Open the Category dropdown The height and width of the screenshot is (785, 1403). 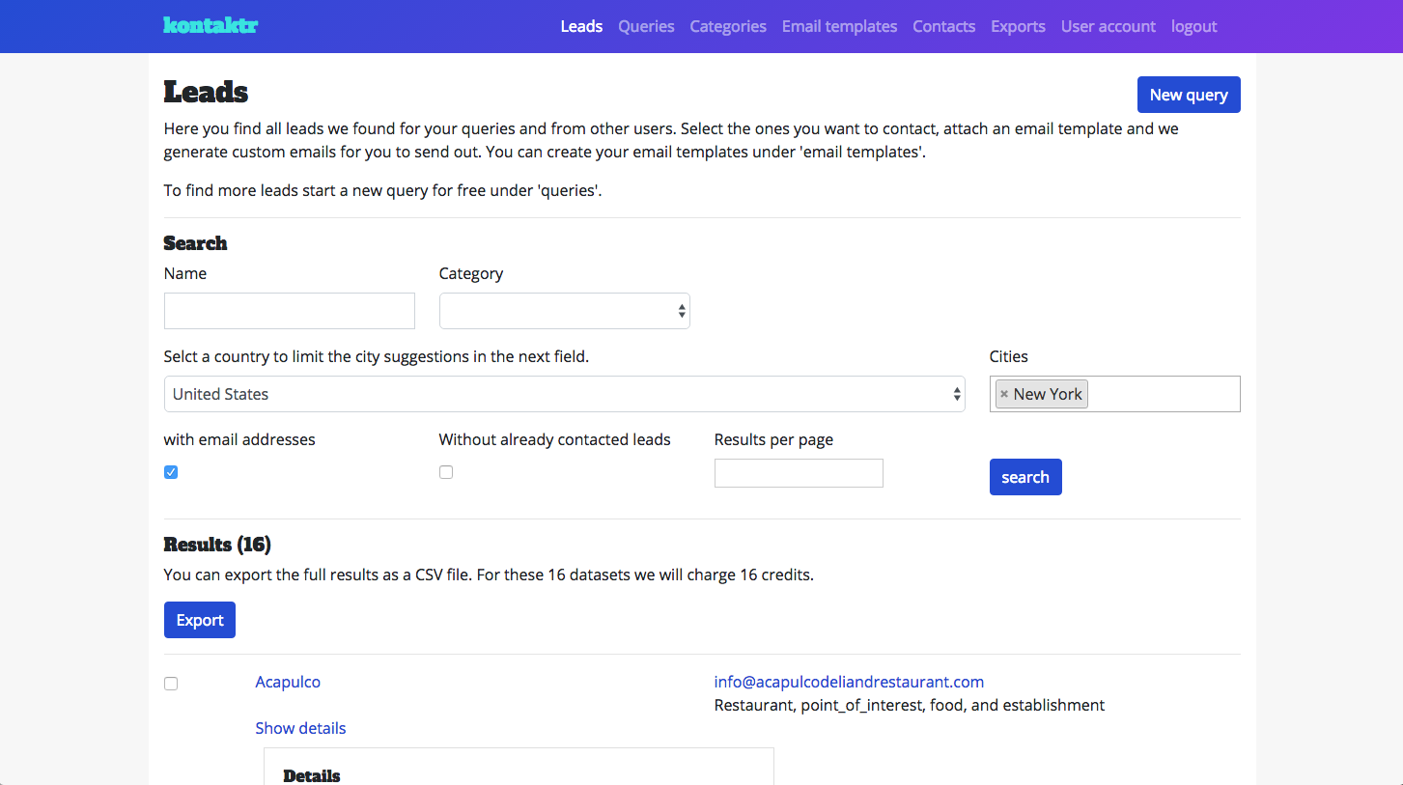(x=565, y=311)
